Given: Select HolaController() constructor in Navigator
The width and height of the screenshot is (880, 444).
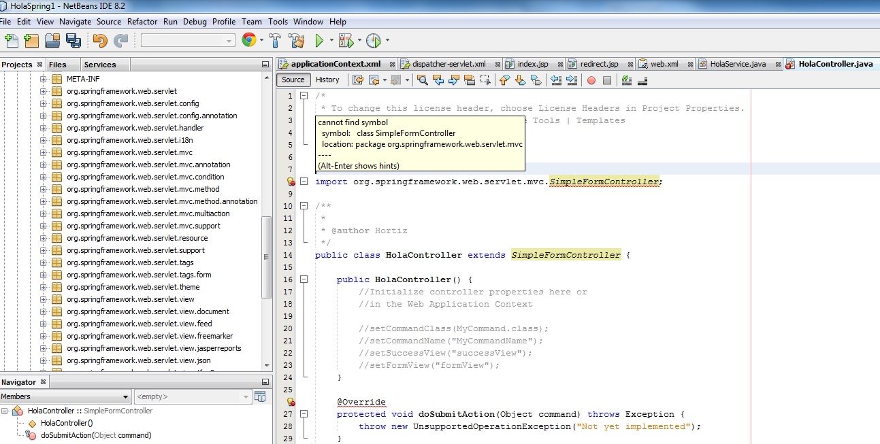Looking at the screenshot, I should coord(67,423).
